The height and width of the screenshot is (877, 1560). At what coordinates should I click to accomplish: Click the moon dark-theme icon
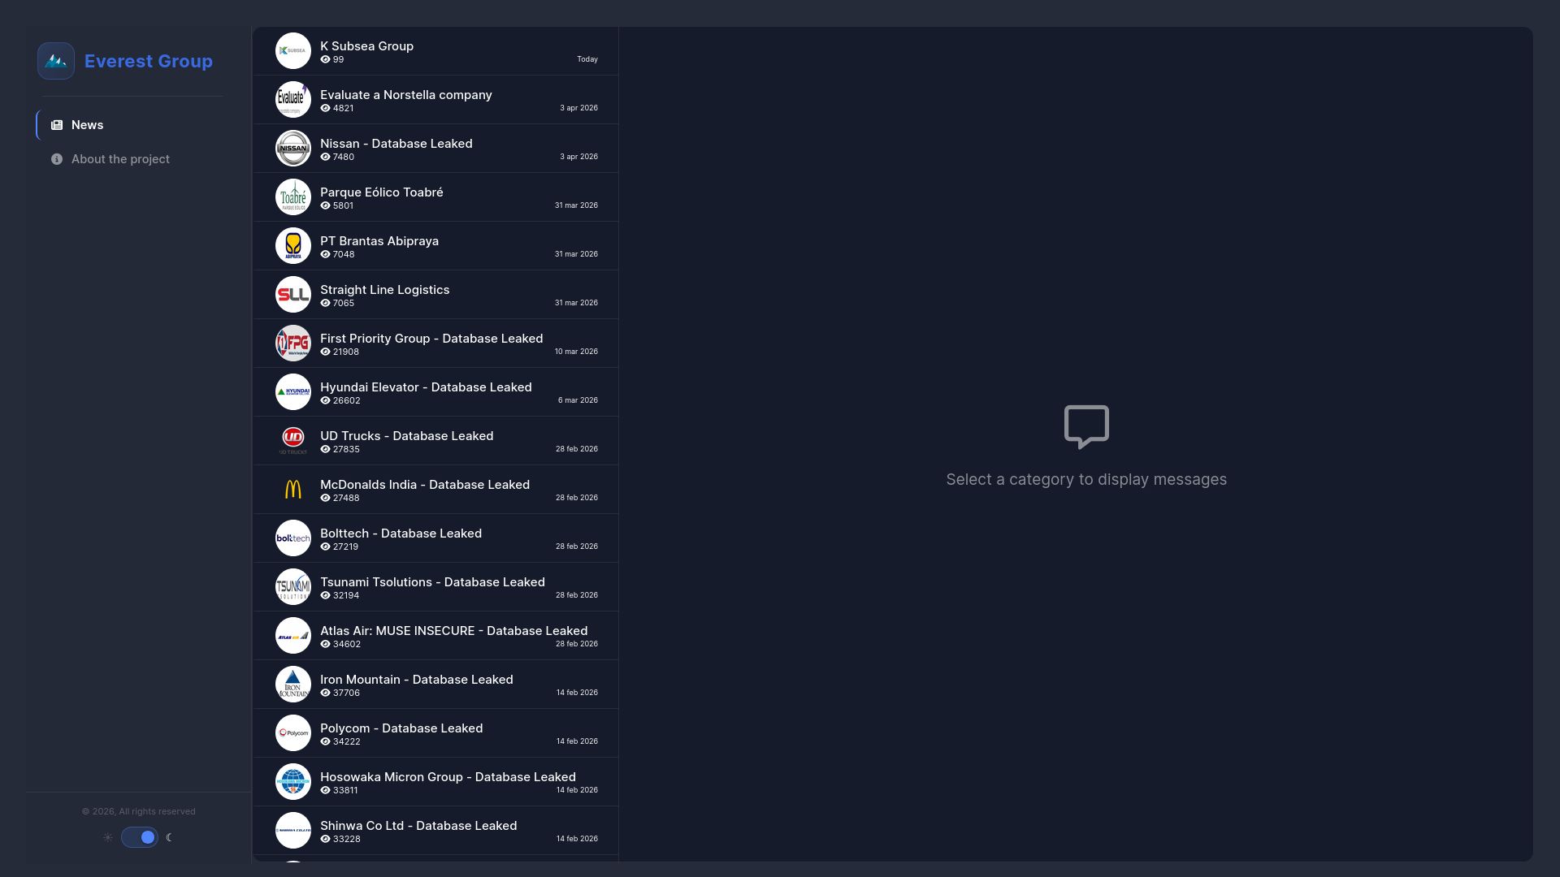pyautogui.click(x=169, y=837)
